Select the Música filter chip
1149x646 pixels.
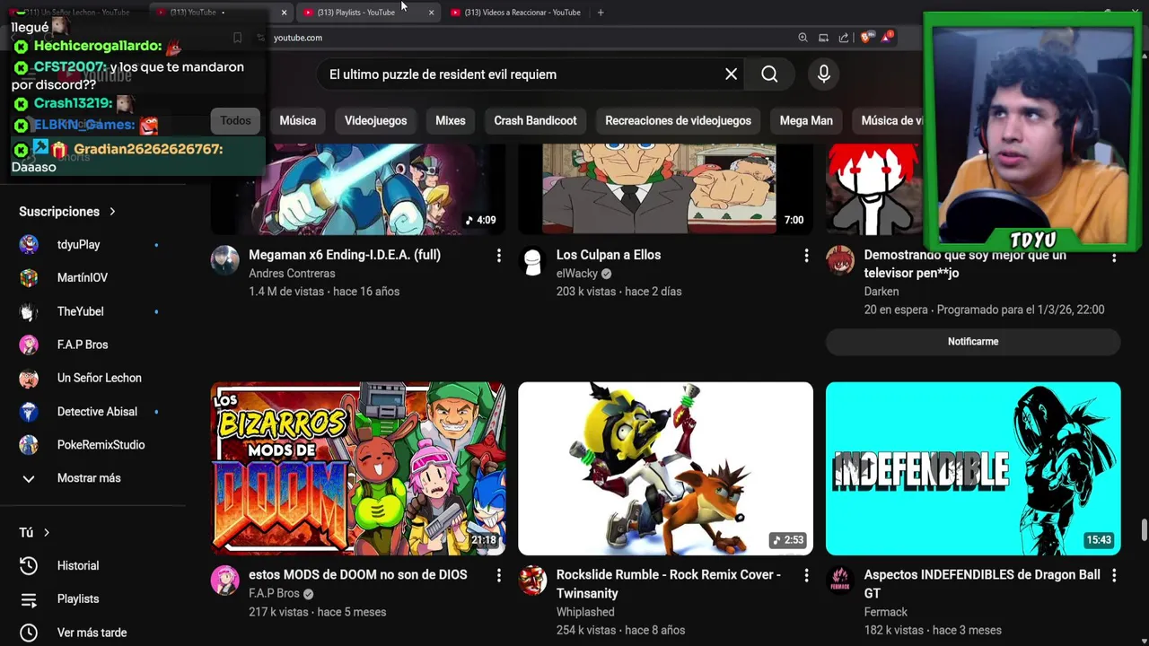[x=297, y=120]
